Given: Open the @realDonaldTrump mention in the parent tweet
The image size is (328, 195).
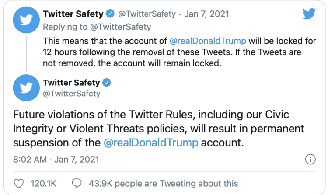Looking at the screenshot, I should click(208, 41).
